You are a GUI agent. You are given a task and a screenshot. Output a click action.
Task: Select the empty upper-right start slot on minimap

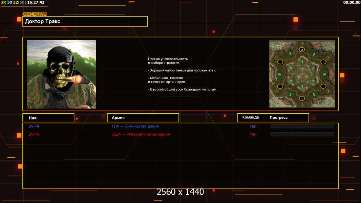click(x=323, y=62)
